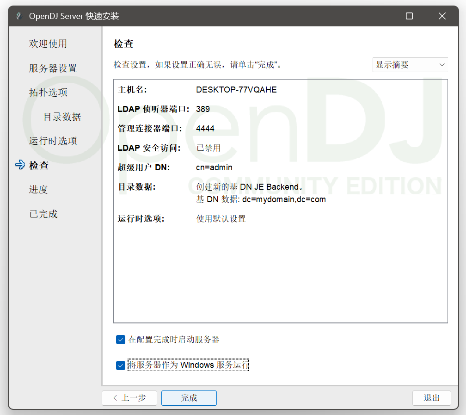Click the chevron on the 显示摘要 selector
466x415 pixels.
442,65
